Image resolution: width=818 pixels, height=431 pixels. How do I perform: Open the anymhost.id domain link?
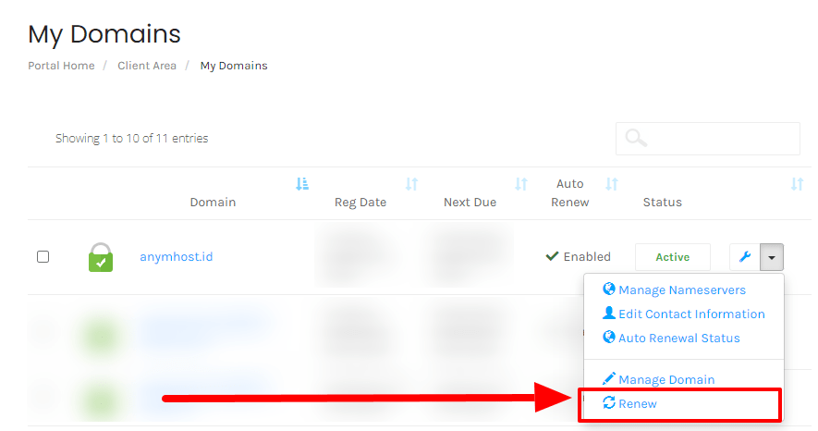(177, 257)
